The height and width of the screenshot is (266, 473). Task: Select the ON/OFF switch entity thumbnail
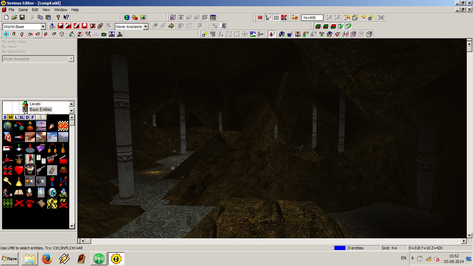tap(30, 159)
